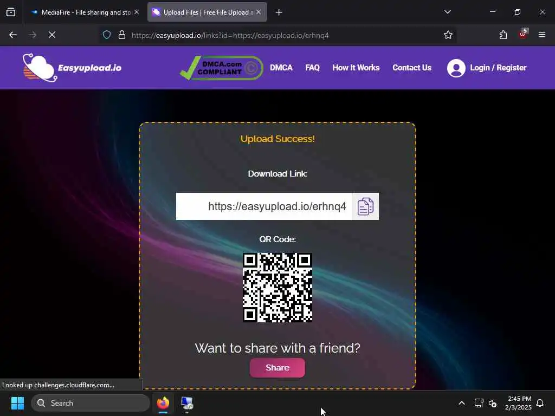Open the recent tabs view icon
This screenshot has height=416, width=555.
(11, 12)
